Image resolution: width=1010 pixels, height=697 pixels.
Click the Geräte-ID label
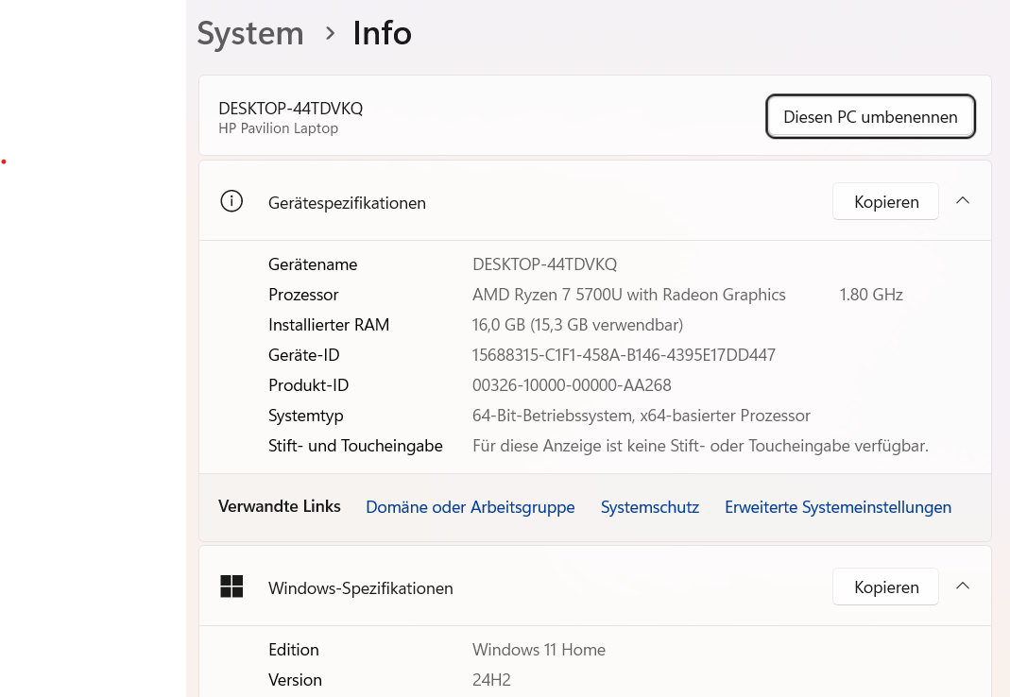click(304, 355)
